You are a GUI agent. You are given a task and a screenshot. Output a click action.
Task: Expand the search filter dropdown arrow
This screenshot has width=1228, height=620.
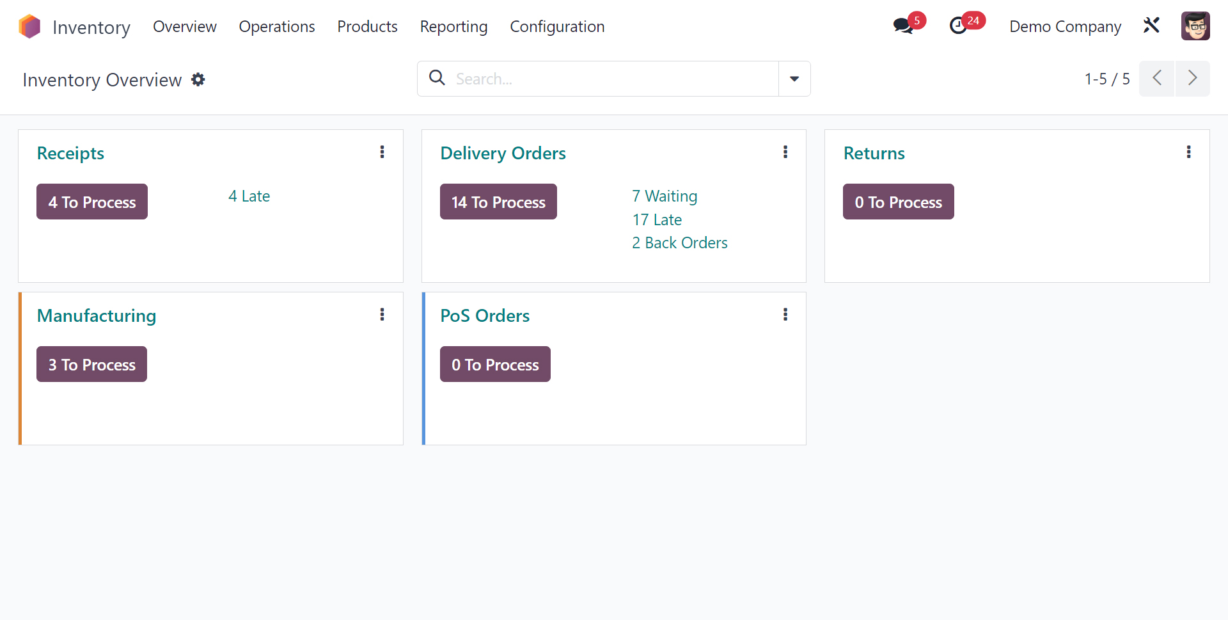[794, 79]
